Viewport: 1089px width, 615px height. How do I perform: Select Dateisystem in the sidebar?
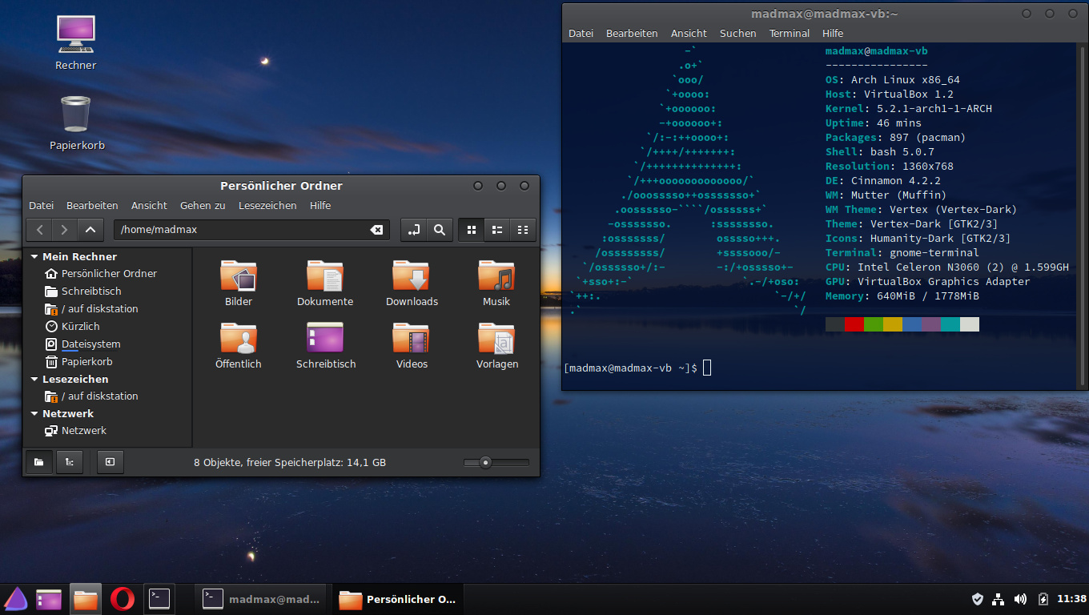click(x=90, y=344)
